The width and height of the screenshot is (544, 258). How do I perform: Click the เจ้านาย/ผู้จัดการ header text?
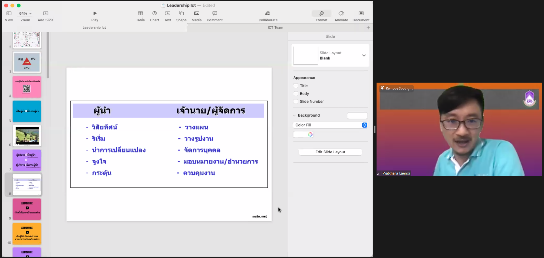pyautogui.click(x=211, y=111)
